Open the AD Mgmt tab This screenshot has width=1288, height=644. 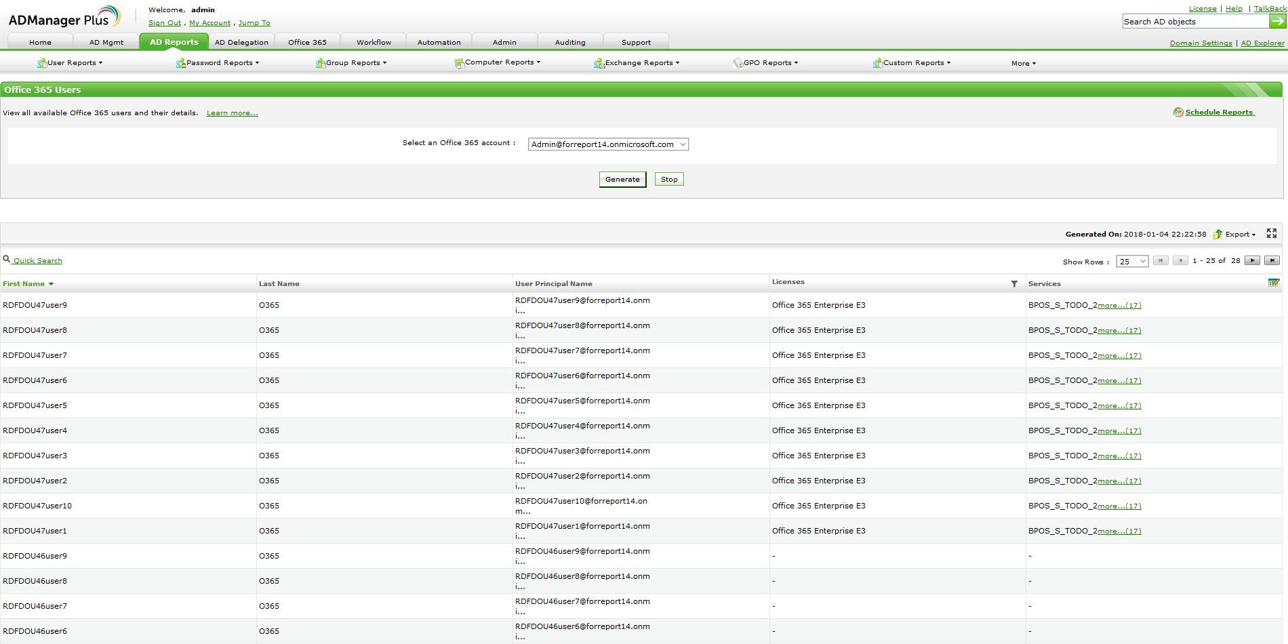(x=106, y=42)
